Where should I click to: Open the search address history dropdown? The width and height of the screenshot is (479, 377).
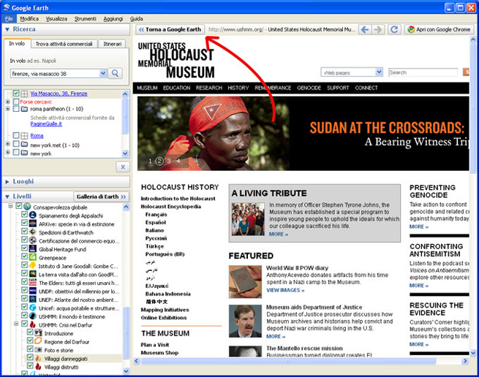coord(103,73)
